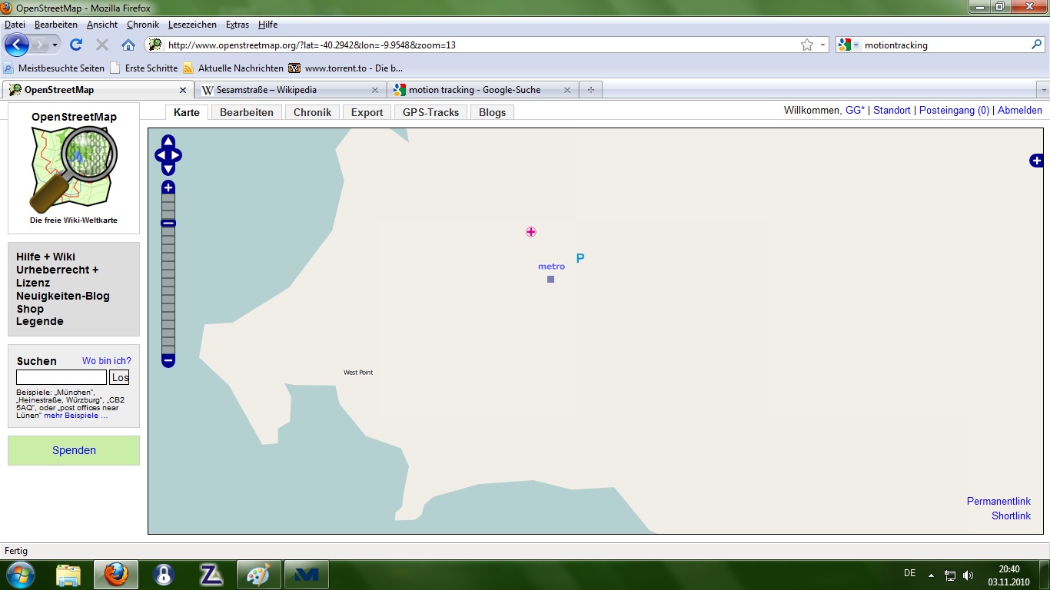The image size is (1050, 590).
Task: Open the layer switcher plus icon
Action: click(x=1036, y=161)
